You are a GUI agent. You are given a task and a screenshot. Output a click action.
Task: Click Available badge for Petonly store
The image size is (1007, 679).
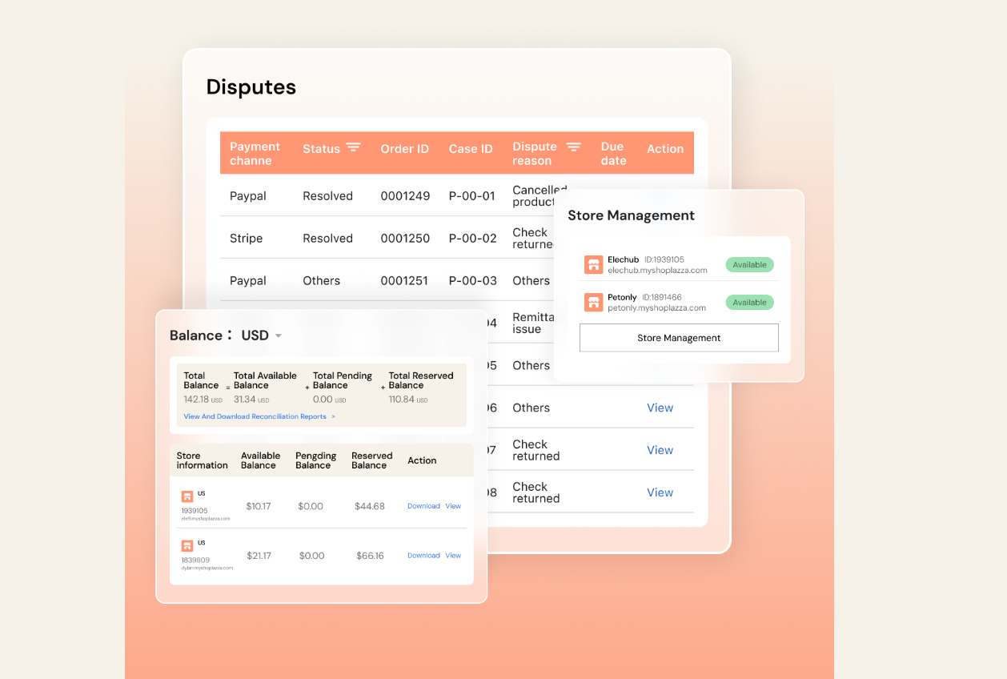pos(749,303)
